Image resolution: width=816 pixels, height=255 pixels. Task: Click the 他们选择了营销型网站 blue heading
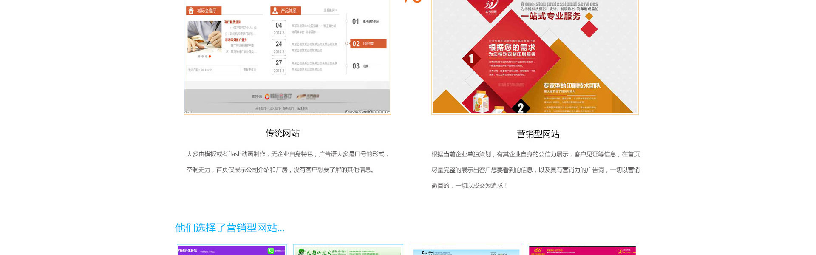pyautogui.click(x=230, y=228)
